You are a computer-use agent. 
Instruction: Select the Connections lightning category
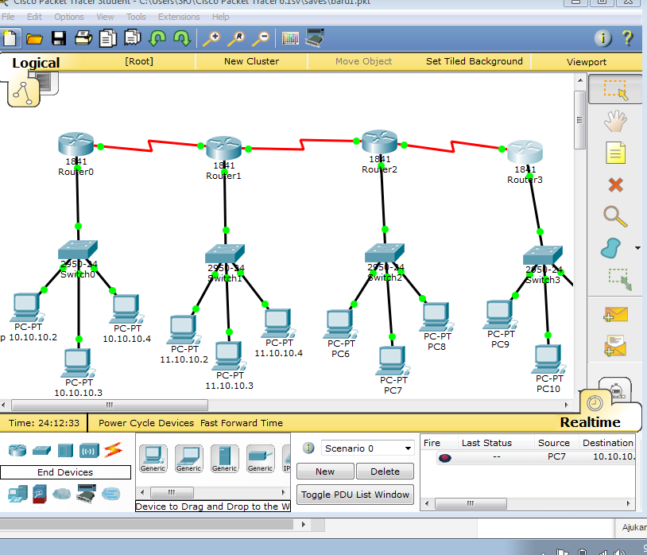point(113,450)
